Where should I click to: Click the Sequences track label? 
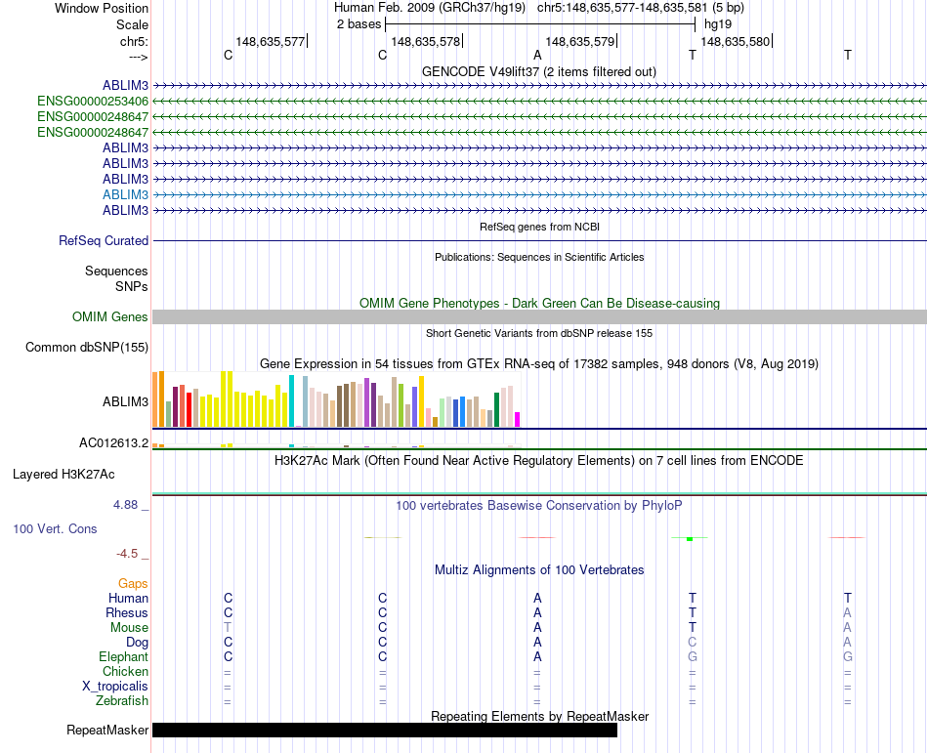click(116, 271)
